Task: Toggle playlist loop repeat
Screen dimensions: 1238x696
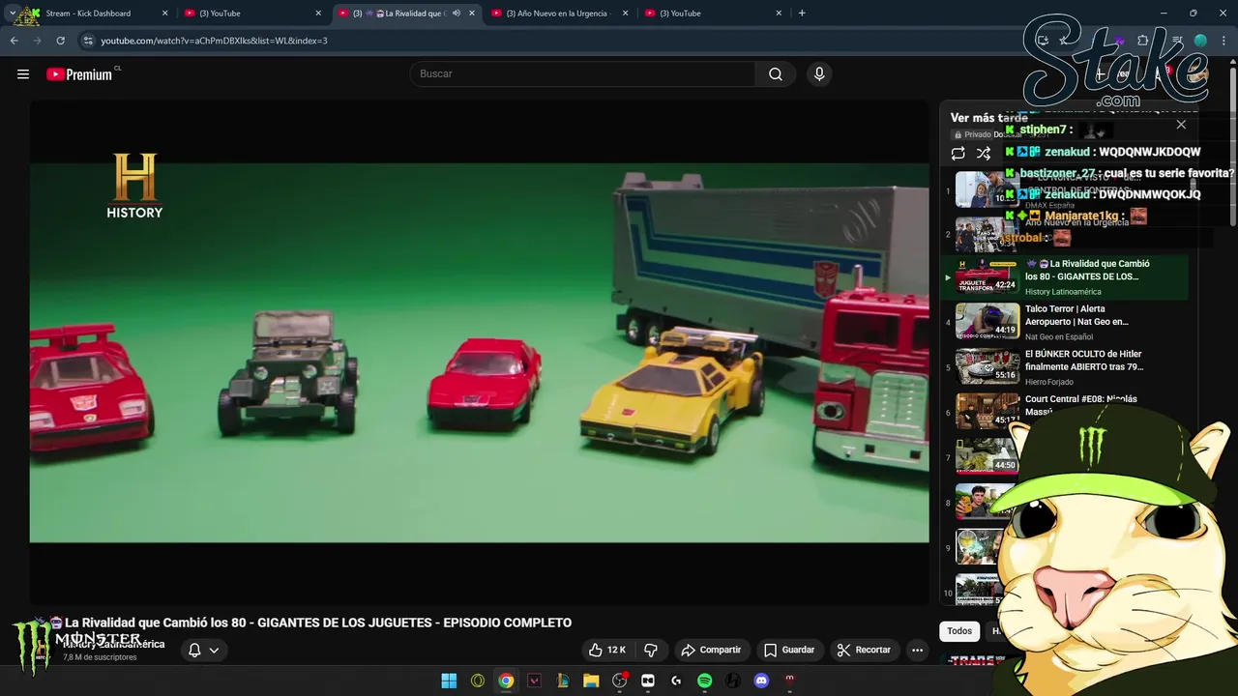Action: click(x=958, y=153)
